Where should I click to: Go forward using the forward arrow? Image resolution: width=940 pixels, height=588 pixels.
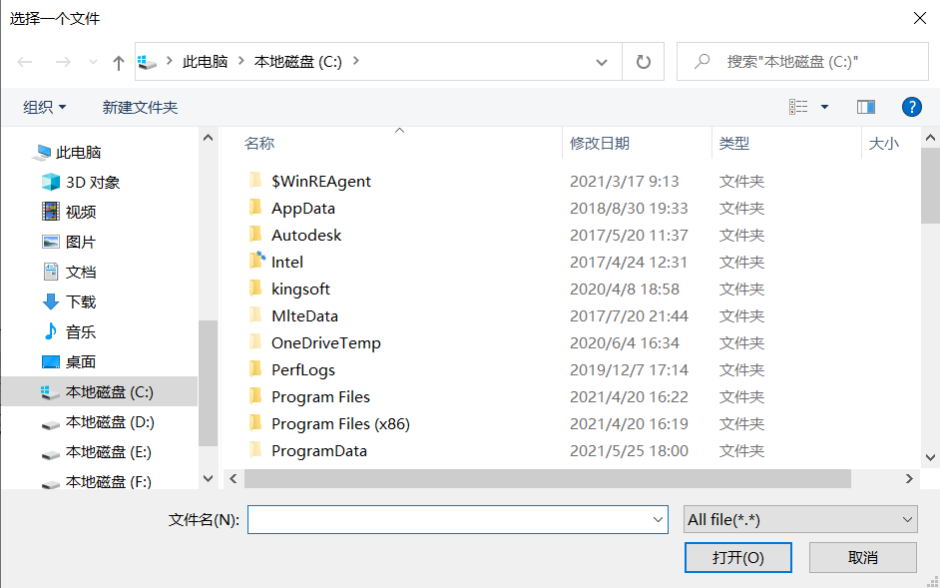63,62
